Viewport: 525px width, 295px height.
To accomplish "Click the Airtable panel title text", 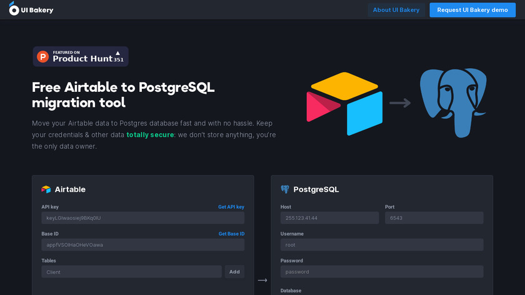I will (70, 189).
